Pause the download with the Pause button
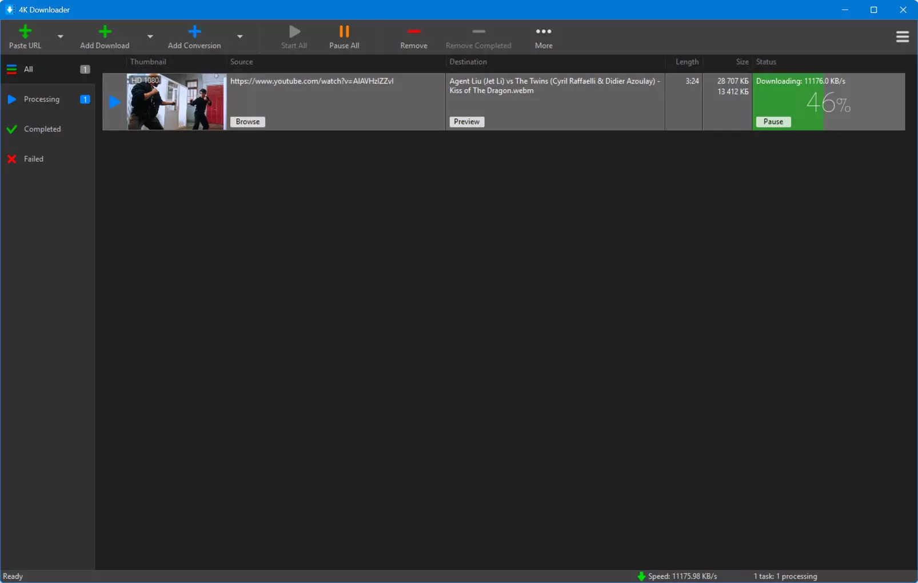The image size is (918, 583). (x=773, y=122)
